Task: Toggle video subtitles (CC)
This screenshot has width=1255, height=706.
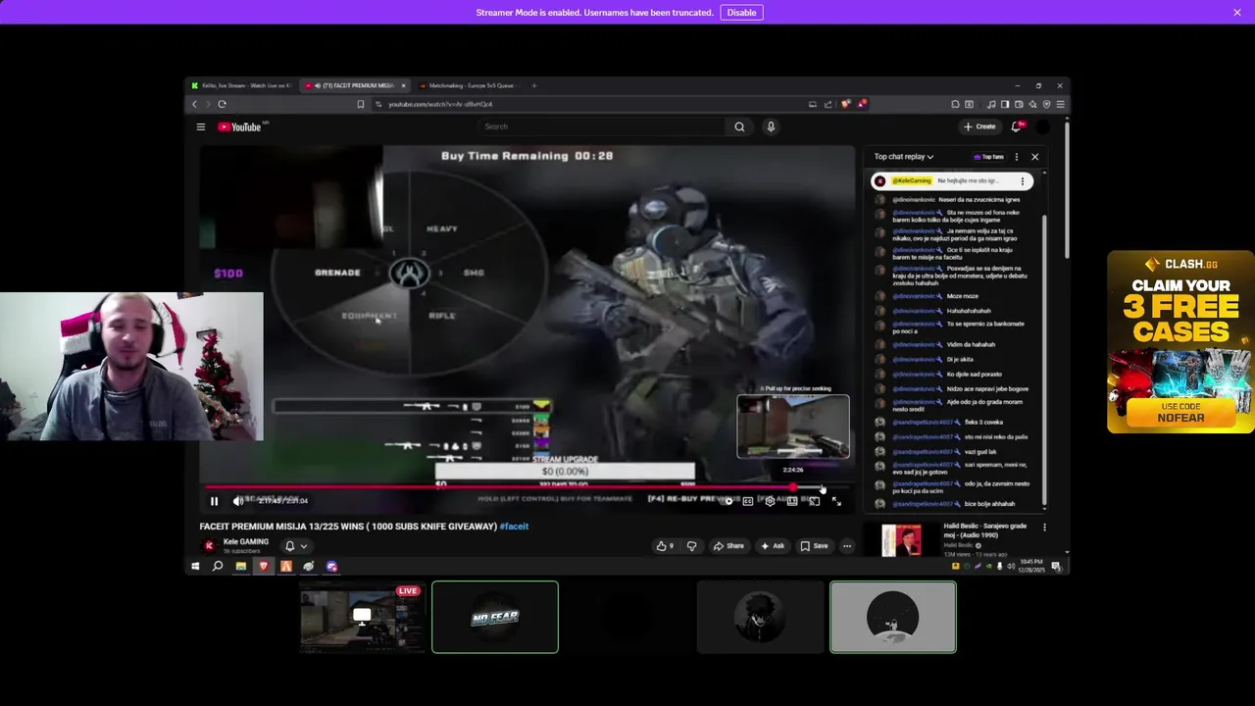Action: coord(748,501)
